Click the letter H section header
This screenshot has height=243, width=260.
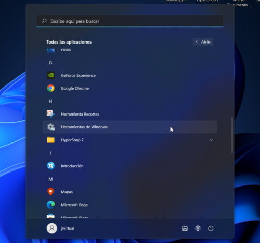click(50, 102)
